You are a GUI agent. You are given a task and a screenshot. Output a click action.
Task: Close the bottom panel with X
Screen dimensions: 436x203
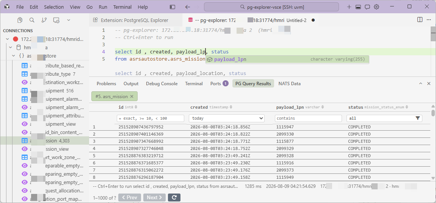(x=429, y=84)
